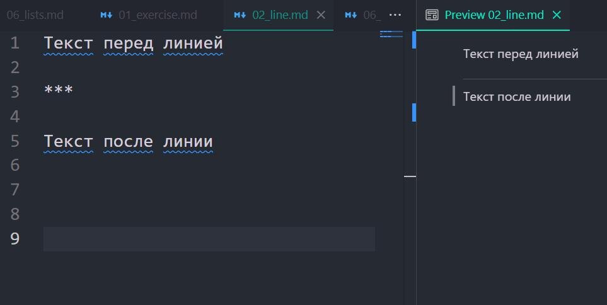Close the Preview 02_line.md tab
Screen dimensions: 607x305
(557, 15)
